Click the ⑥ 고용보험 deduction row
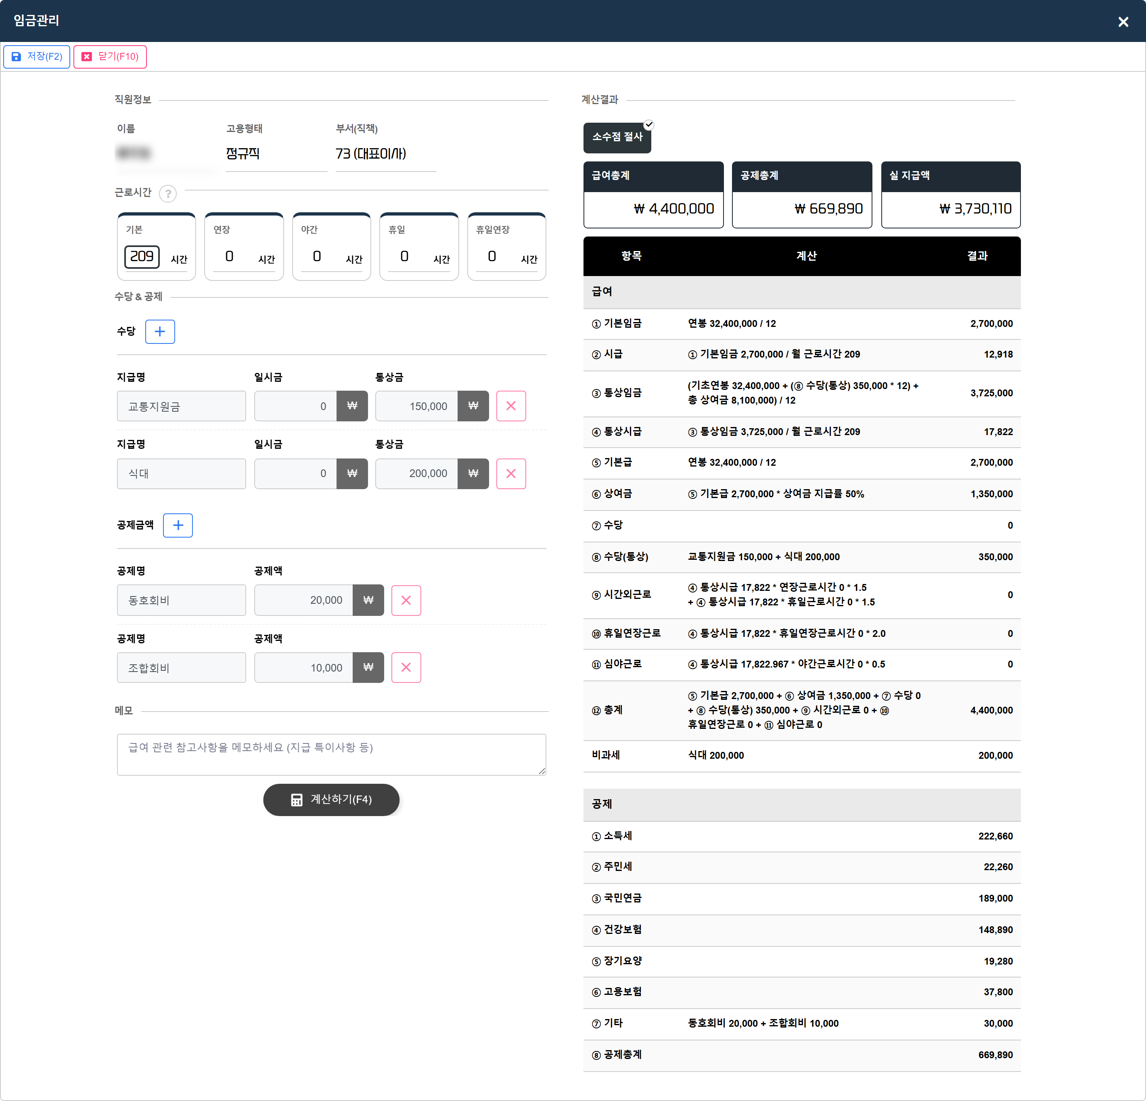This screenshot has width=1146, height=1101. 802,992
